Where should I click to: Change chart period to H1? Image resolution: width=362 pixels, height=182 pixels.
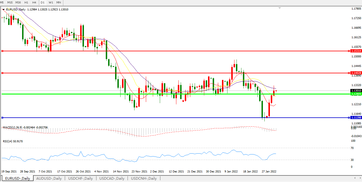click(26, 2)
